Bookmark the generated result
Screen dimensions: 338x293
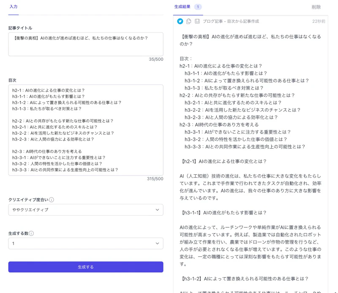197,20
